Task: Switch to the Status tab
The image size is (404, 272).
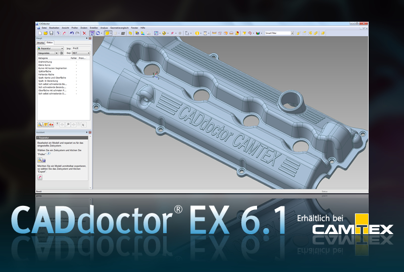Action: (49, 42)
